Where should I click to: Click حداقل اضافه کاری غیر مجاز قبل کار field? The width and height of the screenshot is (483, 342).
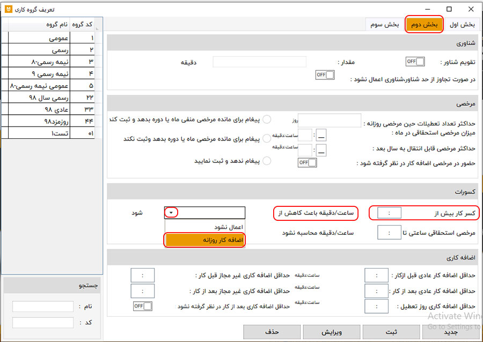[x=142, y=275]
